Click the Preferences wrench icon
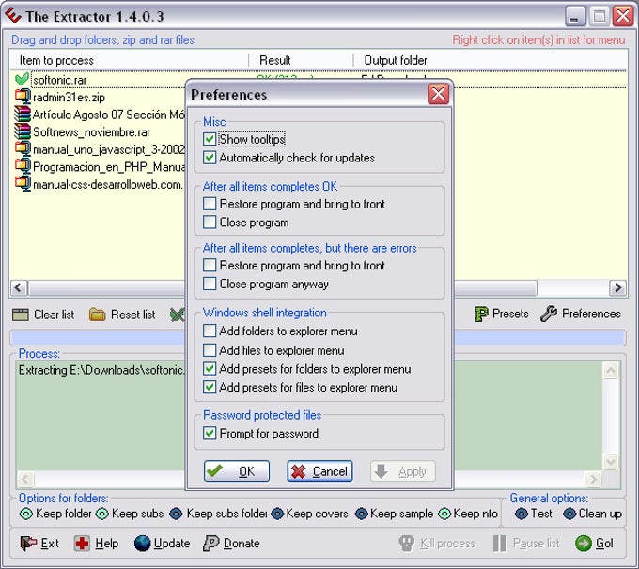This screenshot has height=569, width=639. point(549,314)
